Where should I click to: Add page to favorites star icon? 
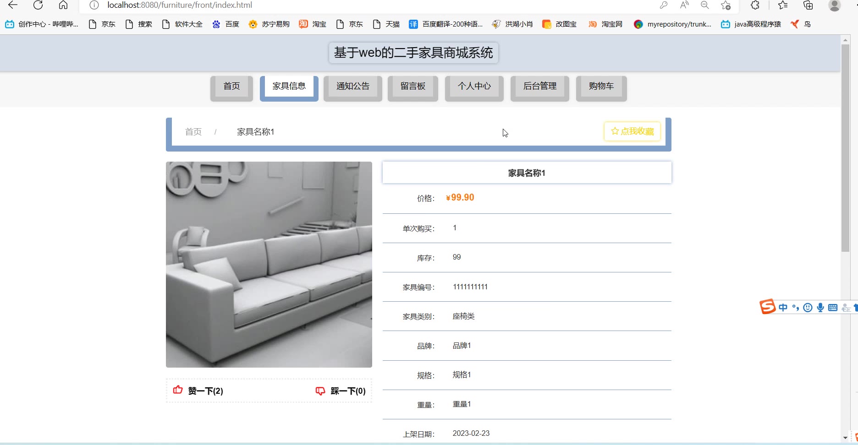726,5
